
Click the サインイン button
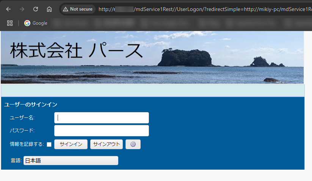(71, 144)
